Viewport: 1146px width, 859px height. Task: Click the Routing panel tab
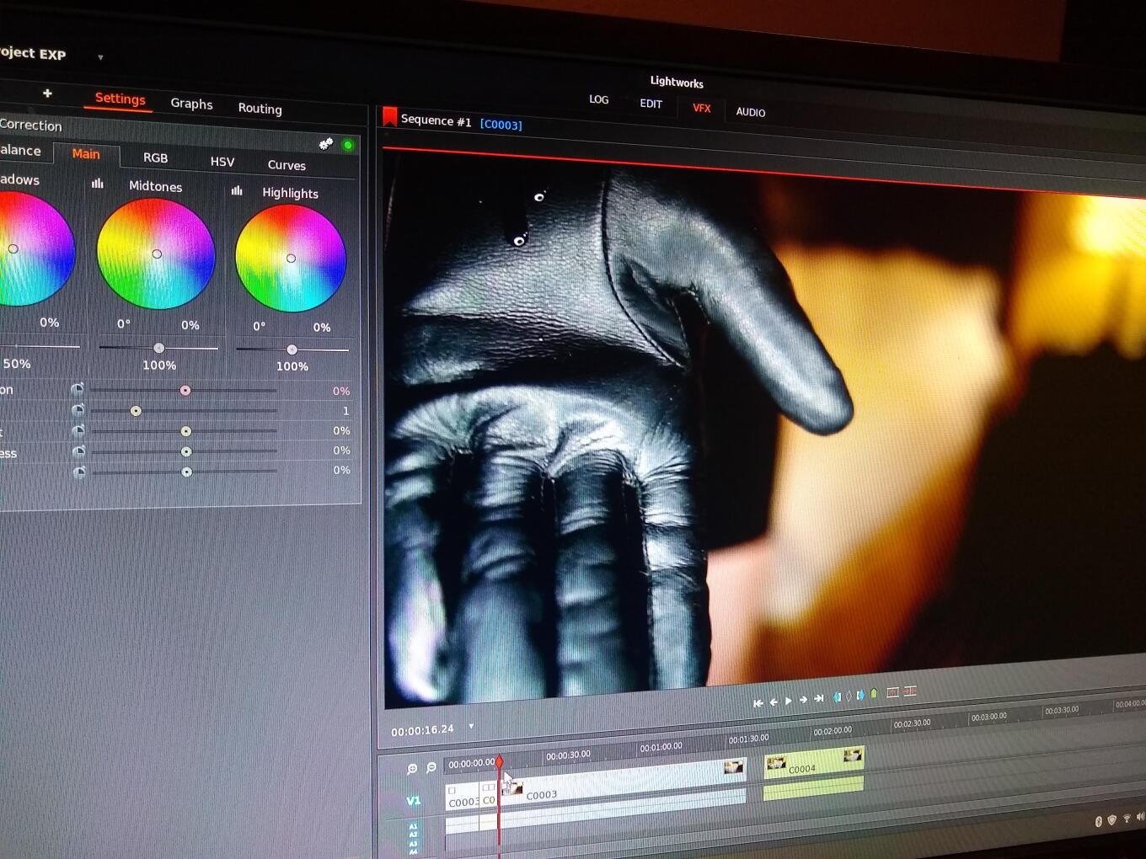[260, 108]
